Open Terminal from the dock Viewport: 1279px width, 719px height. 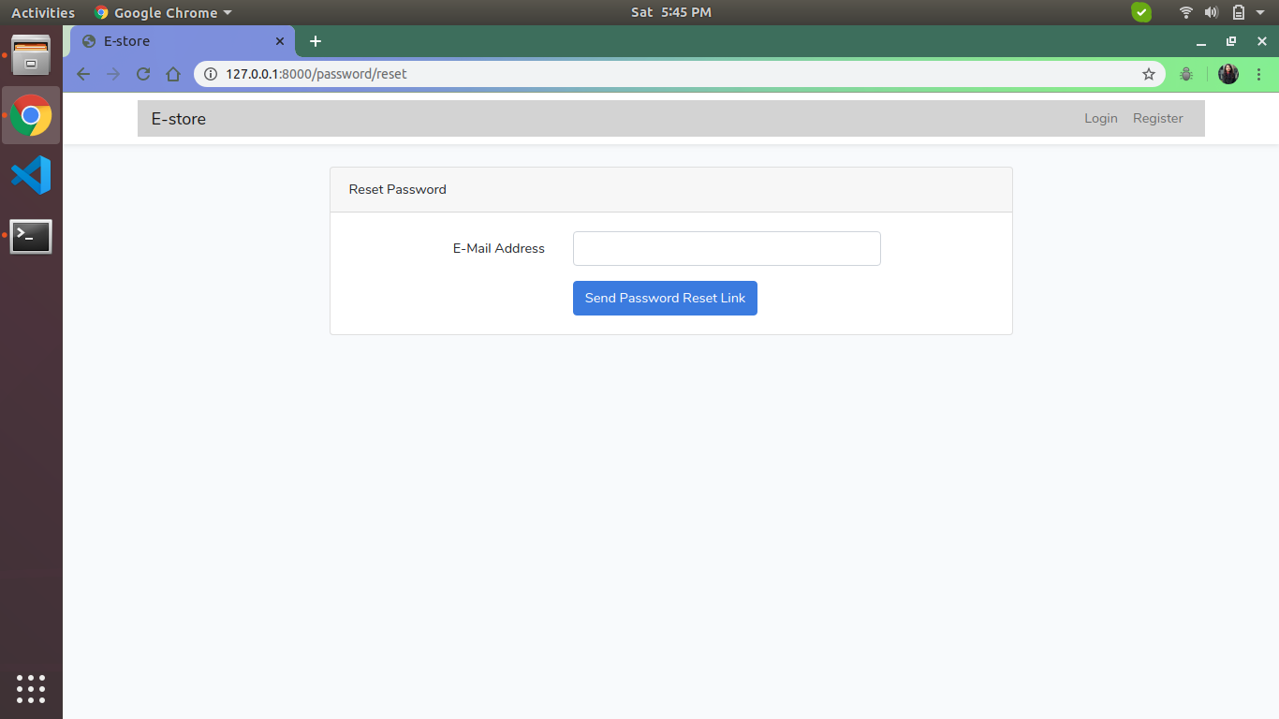click(31, 237)
